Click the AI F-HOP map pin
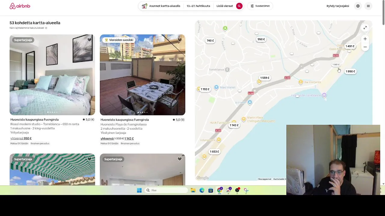Screen dimensions: 385x216 250,103
